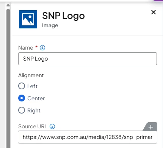Select the Left alignment radio button
This screenshot has width=163, height=148.
point(22,86)
